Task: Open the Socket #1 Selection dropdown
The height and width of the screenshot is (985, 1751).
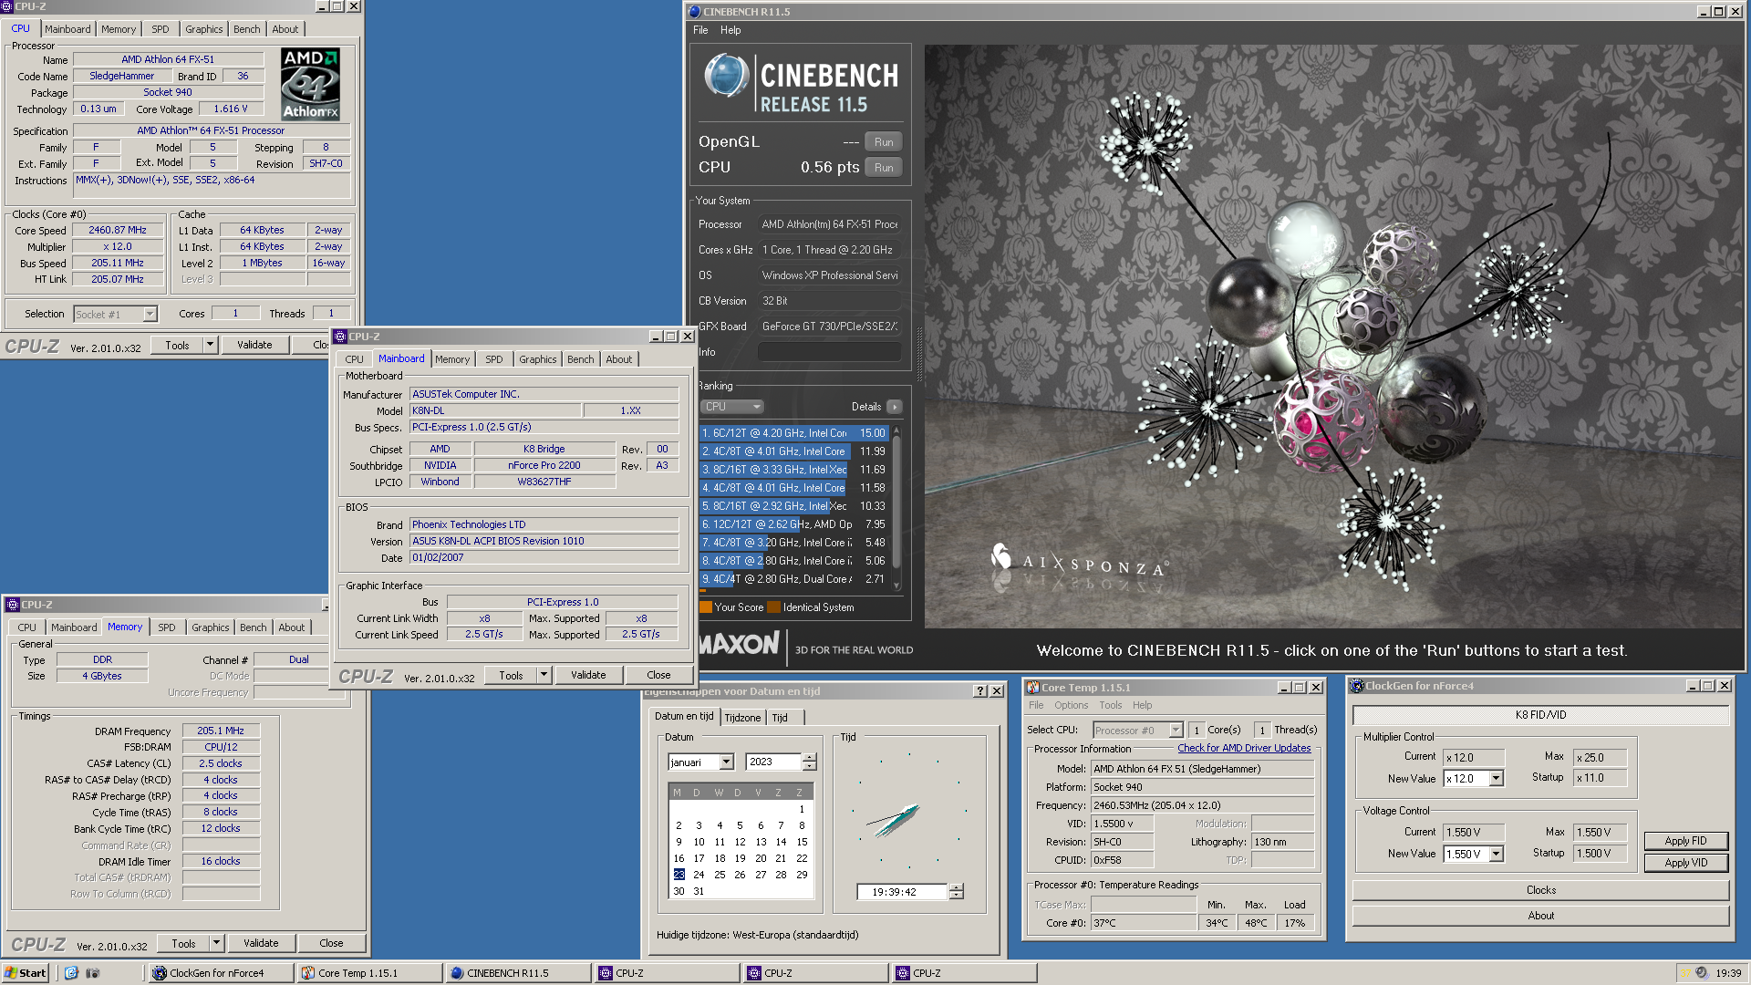Action: 150,315
